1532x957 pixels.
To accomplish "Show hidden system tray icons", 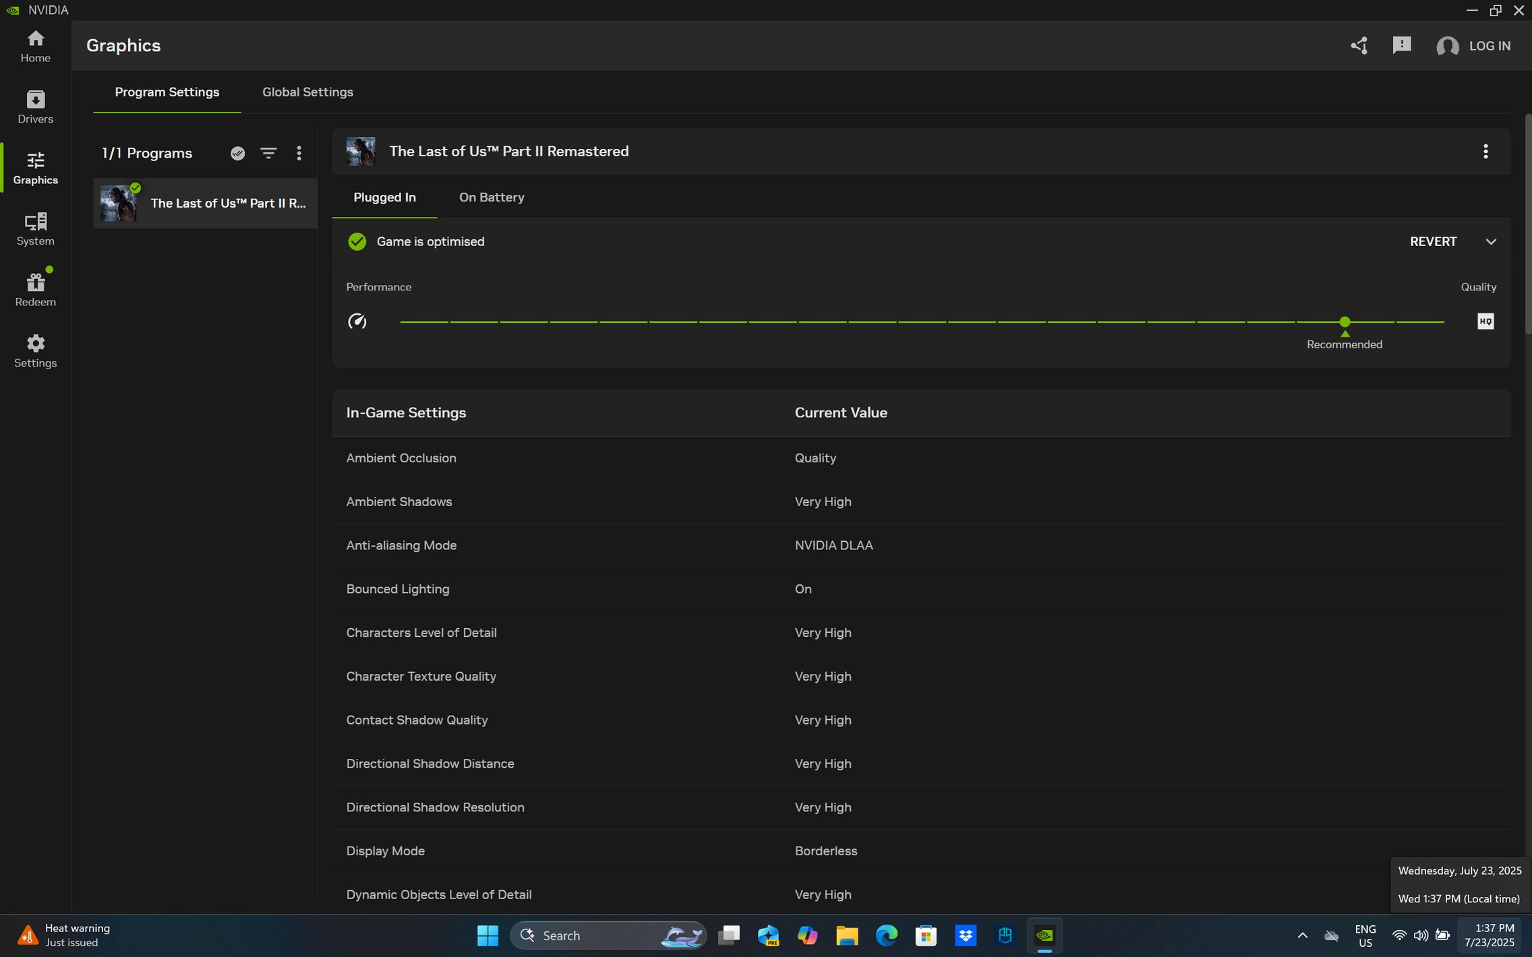I will (1302, 935).
